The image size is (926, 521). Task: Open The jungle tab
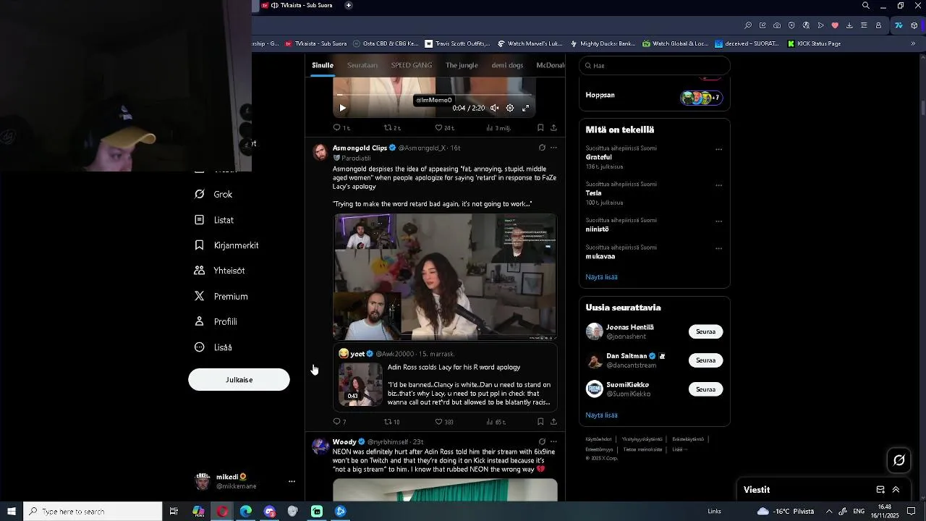pos(462,65)
